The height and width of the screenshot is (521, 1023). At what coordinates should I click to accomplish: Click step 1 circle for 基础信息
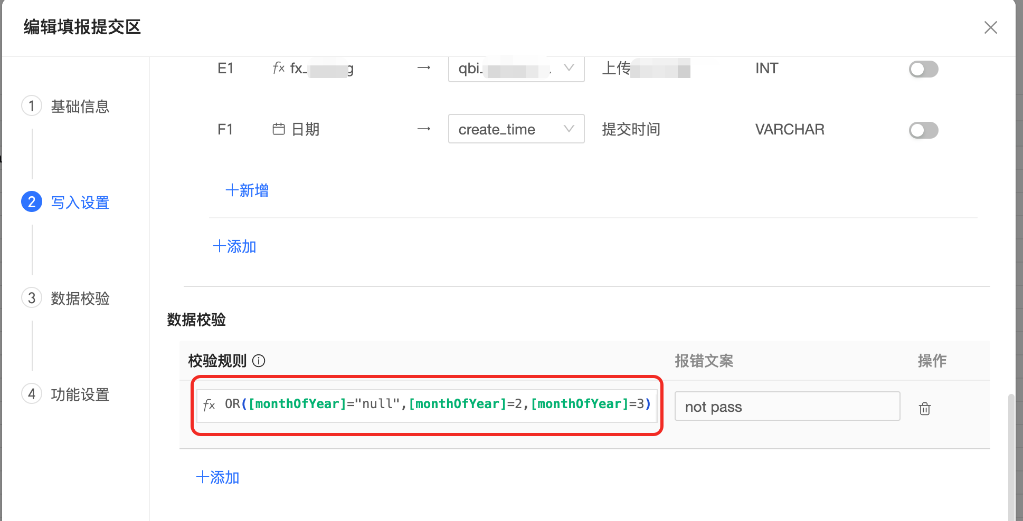[x=32, y=106]
